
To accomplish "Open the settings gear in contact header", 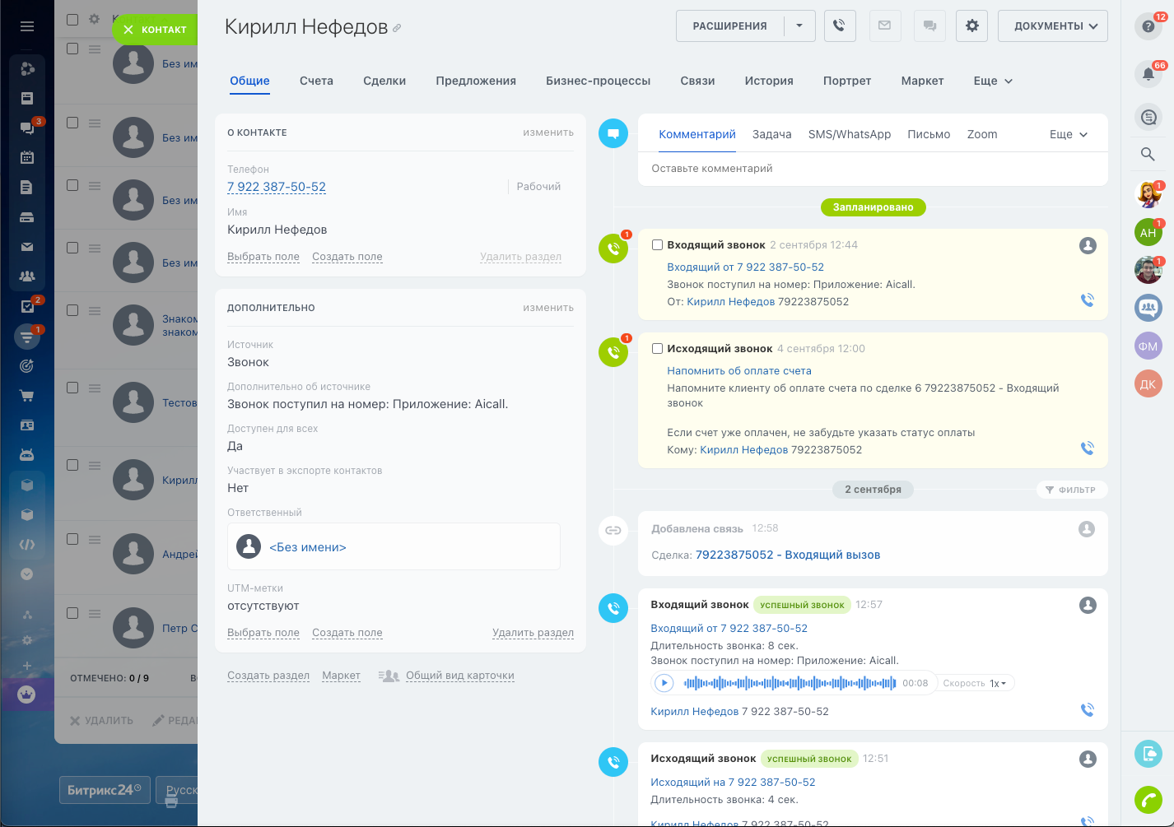I will point(971,26).
